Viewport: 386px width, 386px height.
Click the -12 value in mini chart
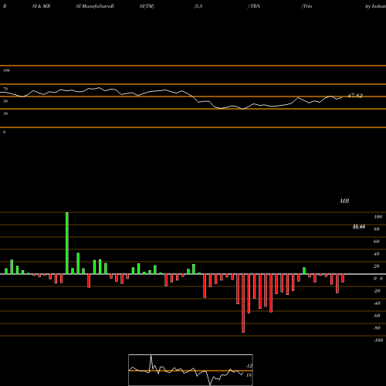coord(249,366)
